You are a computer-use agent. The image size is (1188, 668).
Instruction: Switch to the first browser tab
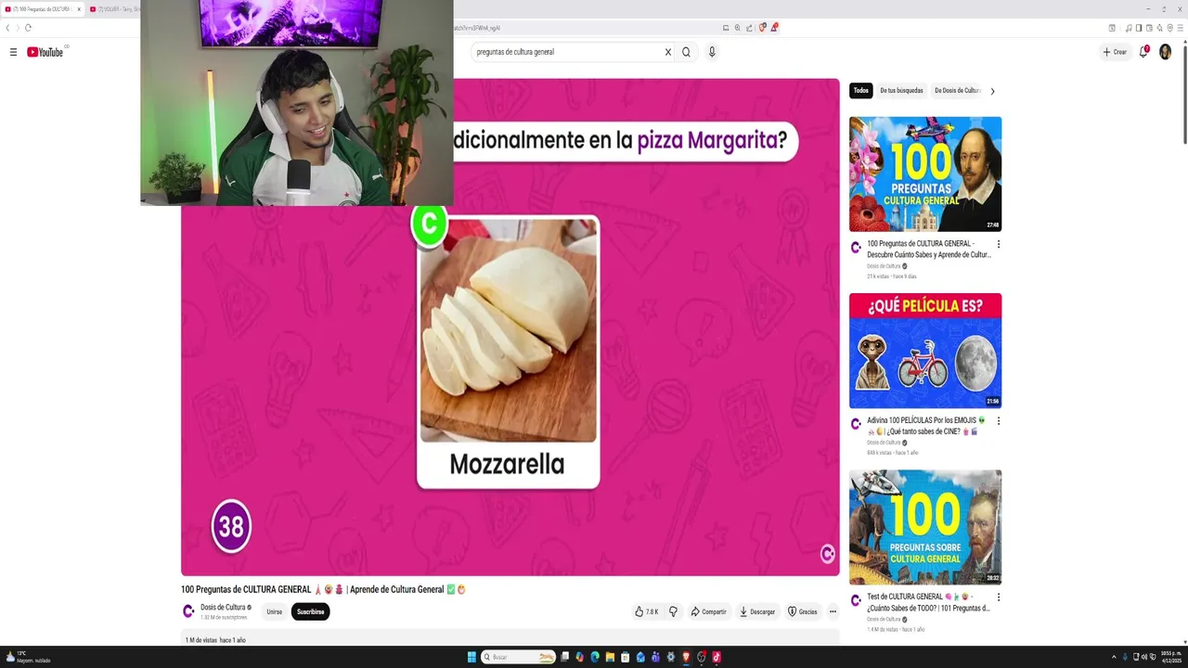(x=43, y=8)
